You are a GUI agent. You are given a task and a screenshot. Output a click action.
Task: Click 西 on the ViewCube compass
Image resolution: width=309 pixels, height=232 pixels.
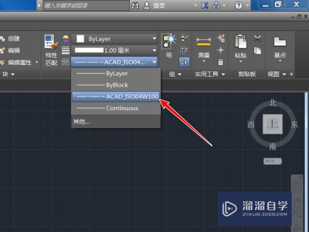tap(251, 124)
